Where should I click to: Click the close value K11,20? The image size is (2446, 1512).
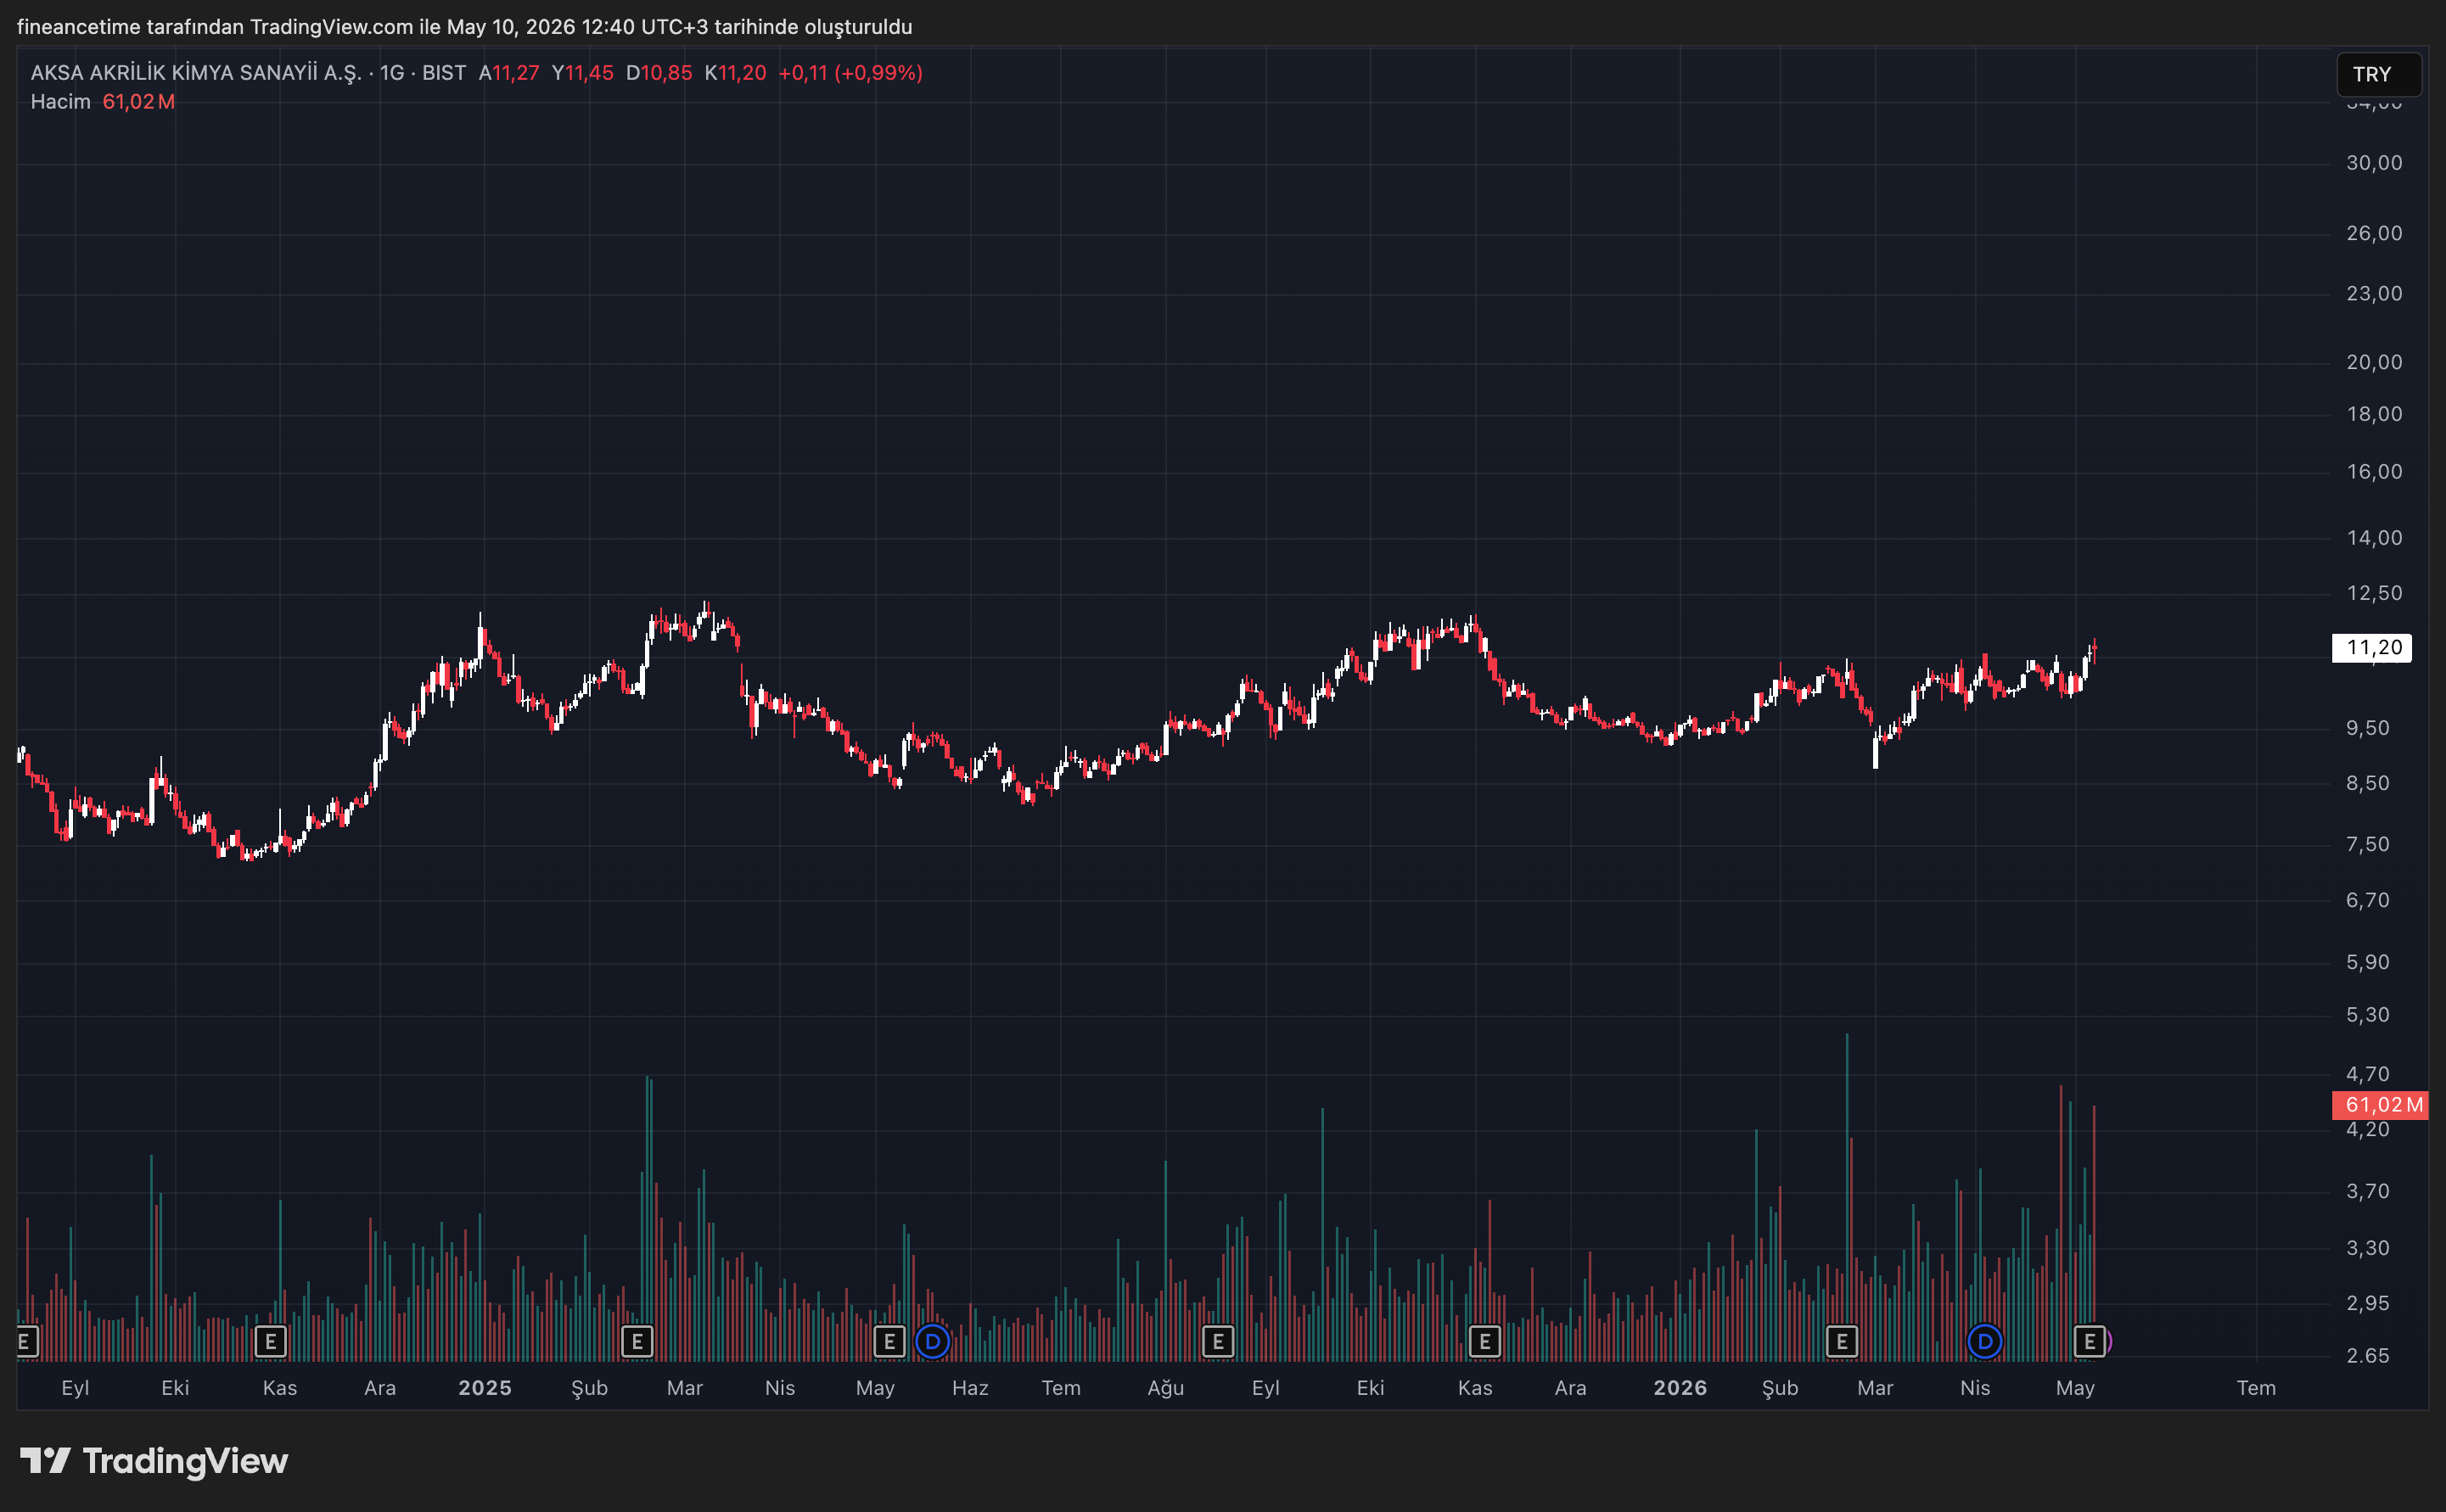(735, 73)
